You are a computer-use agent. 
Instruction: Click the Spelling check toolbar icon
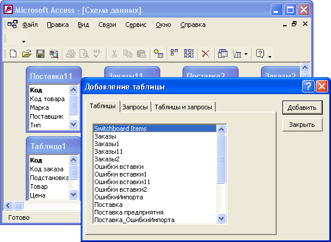tap(97, 54)
